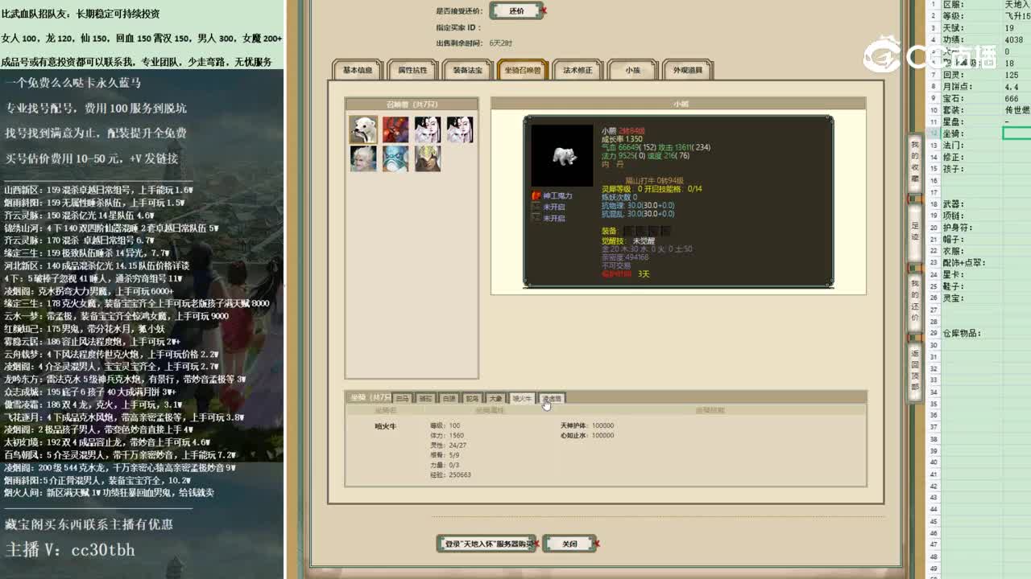The image size is (1031, 579).
Task: Switch to the 属性抗性 tab
Action: tap(412, 70)
